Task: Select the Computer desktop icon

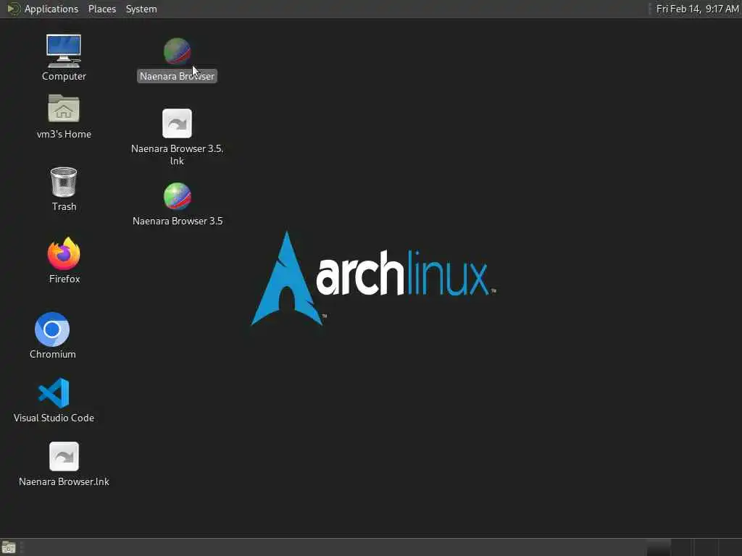Action: tap(64, 51)
